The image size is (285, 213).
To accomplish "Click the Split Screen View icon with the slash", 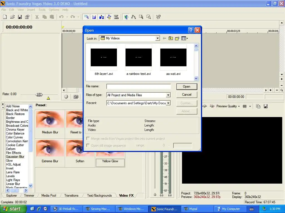I will [x=212, y=106].
